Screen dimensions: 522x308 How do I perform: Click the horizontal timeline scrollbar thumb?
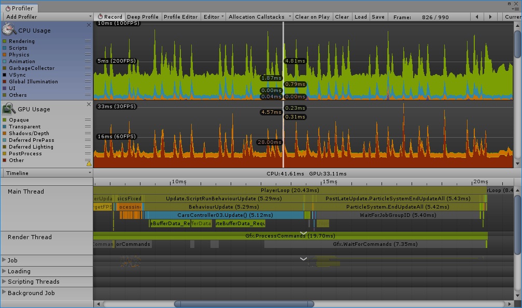244,304
